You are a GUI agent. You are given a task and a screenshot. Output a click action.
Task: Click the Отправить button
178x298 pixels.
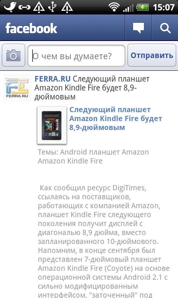pos(152,55)
